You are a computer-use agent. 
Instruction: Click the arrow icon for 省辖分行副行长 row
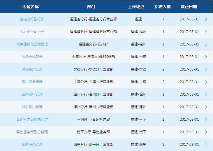(206, 19)
